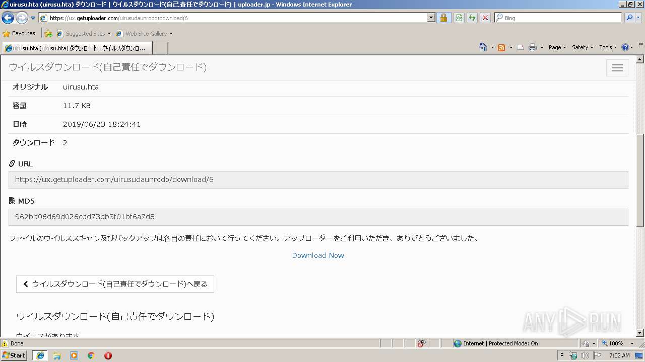Click the popup blocker status icon

point(421,343)
